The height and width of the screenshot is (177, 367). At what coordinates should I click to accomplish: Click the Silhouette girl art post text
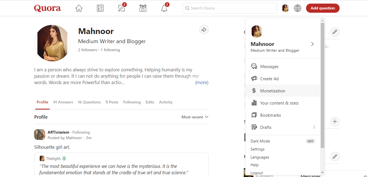point(52,147)
